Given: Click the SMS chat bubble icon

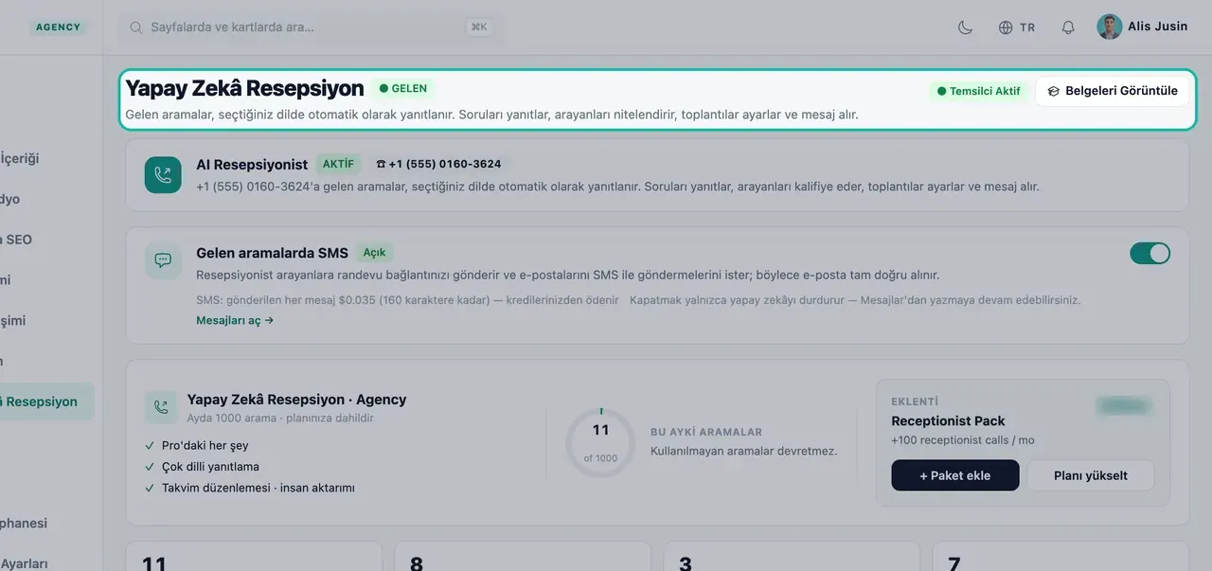Looking at the screenshot, I should click(x=163, y=260).
